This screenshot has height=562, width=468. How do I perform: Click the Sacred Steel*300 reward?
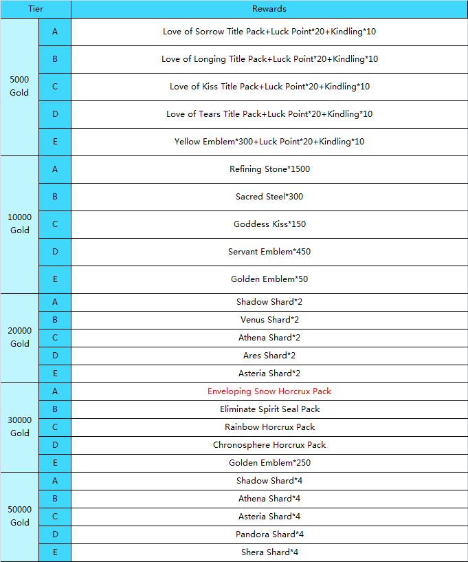269,197
